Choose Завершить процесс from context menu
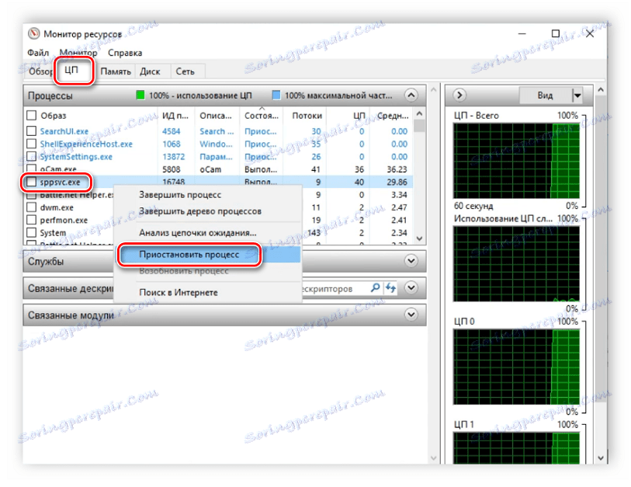Viewport: 631px width, 487px height. click(x=180, y=194)
